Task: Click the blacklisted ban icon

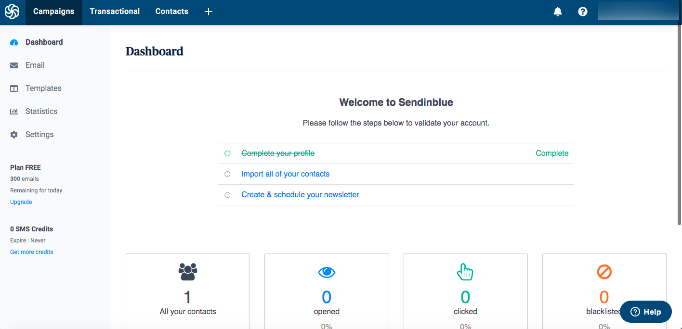Action: coord(604,272)
